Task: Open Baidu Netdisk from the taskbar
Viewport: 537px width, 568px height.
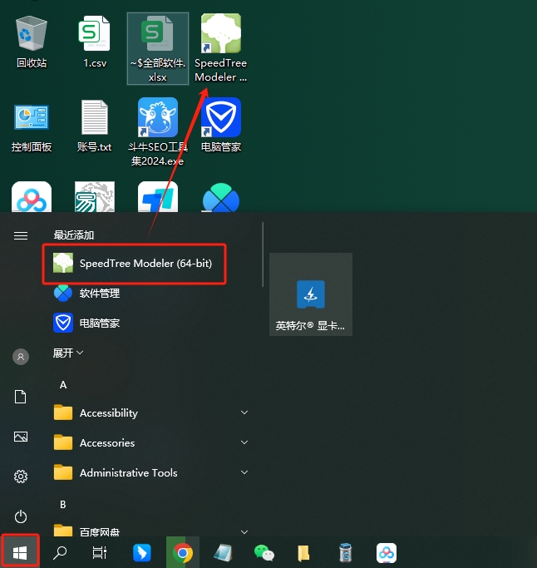Action: click(387, 553)
